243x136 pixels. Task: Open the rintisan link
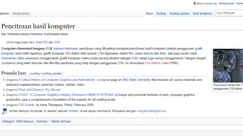tap(73, 111)
